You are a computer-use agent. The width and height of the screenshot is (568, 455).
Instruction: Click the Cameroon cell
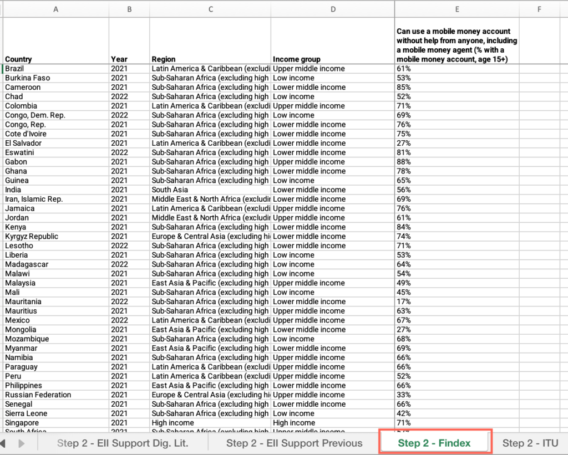56,87
